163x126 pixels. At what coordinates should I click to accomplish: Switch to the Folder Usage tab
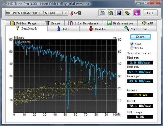(23, 23)
